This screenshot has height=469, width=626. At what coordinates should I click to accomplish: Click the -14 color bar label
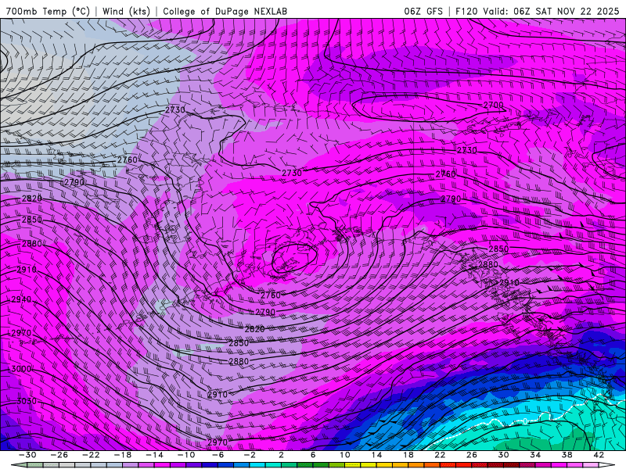[x=154, y=455]
